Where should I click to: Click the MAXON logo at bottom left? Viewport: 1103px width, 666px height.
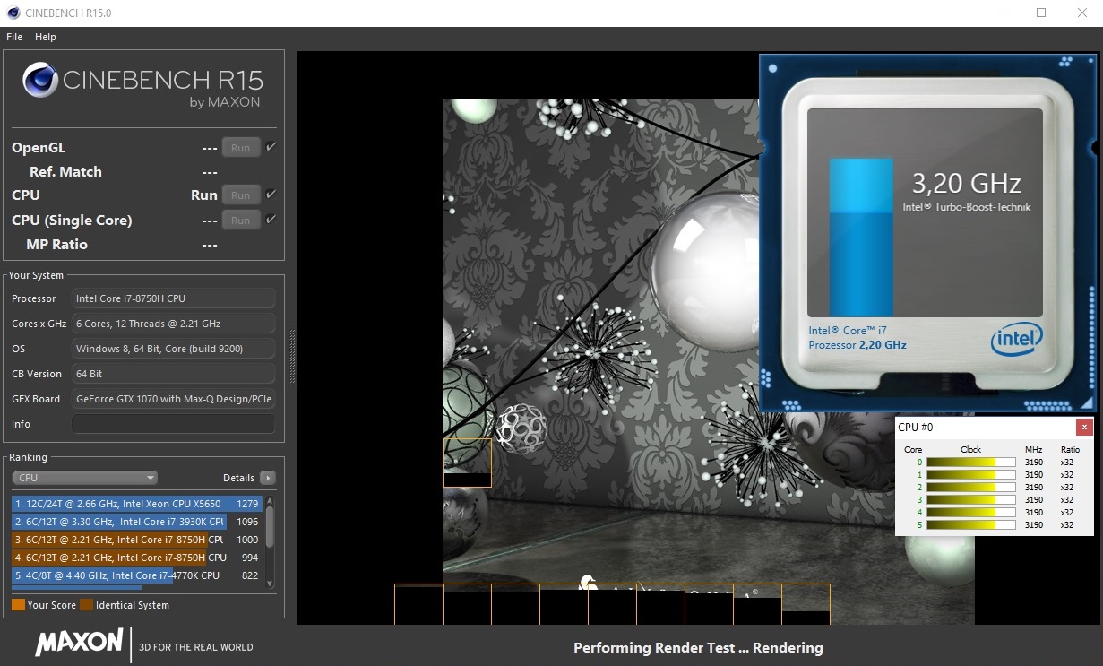point(79,642)
